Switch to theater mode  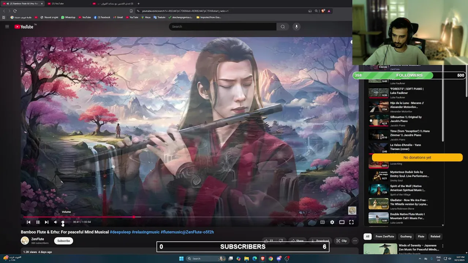coord(342,222)
